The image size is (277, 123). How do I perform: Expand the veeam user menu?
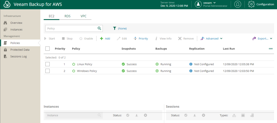click(x=210, y=3)
